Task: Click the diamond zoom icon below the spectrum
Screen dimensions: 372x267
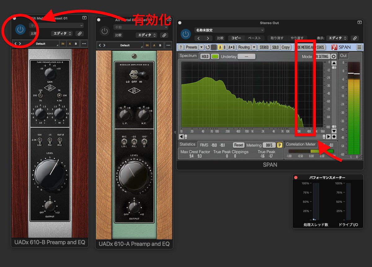Action: point(334,136)
